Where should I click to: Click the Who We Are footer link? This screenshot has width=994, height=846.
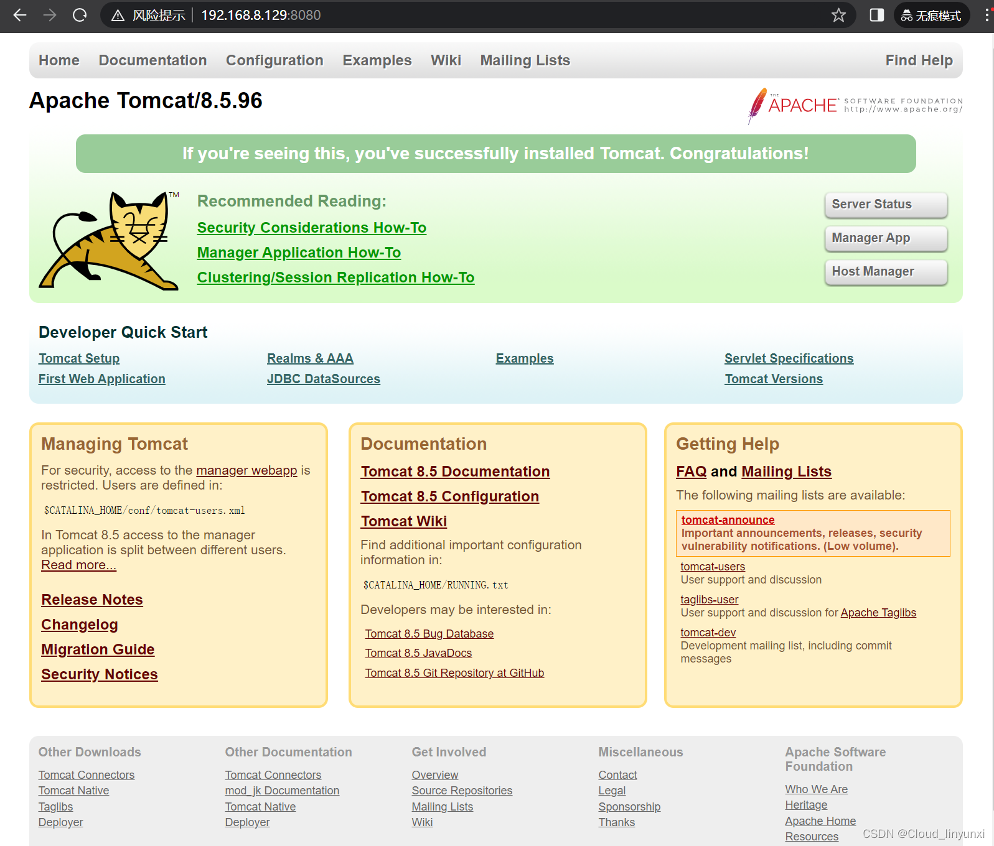[816, 789]
